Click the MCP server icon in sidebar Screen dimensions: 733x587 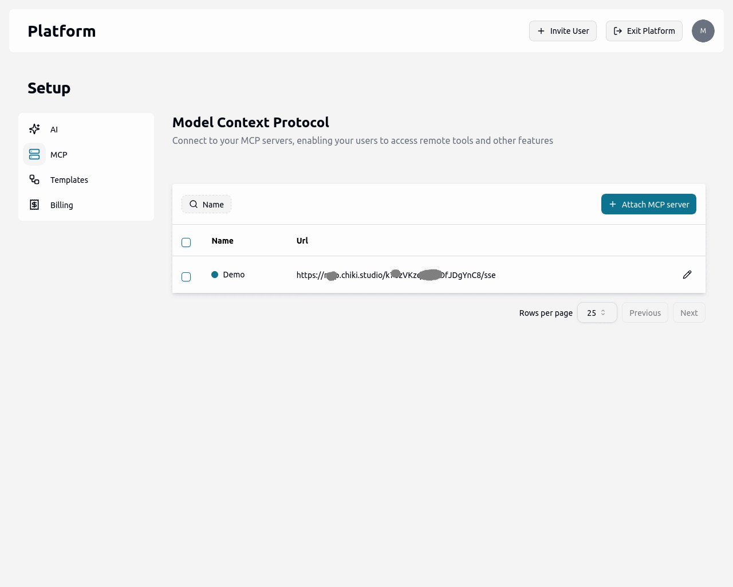coord(34,154)
